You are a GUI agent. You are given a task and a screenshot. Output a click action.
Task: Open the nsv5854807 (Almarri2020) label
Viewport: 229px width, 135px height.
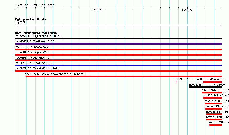click(x=208, y=85)
